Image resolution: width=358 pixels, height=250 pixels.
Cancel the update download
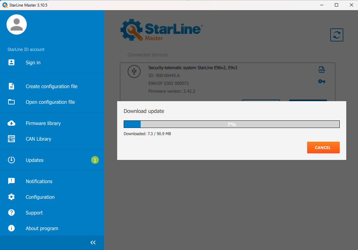pos(323,148)
